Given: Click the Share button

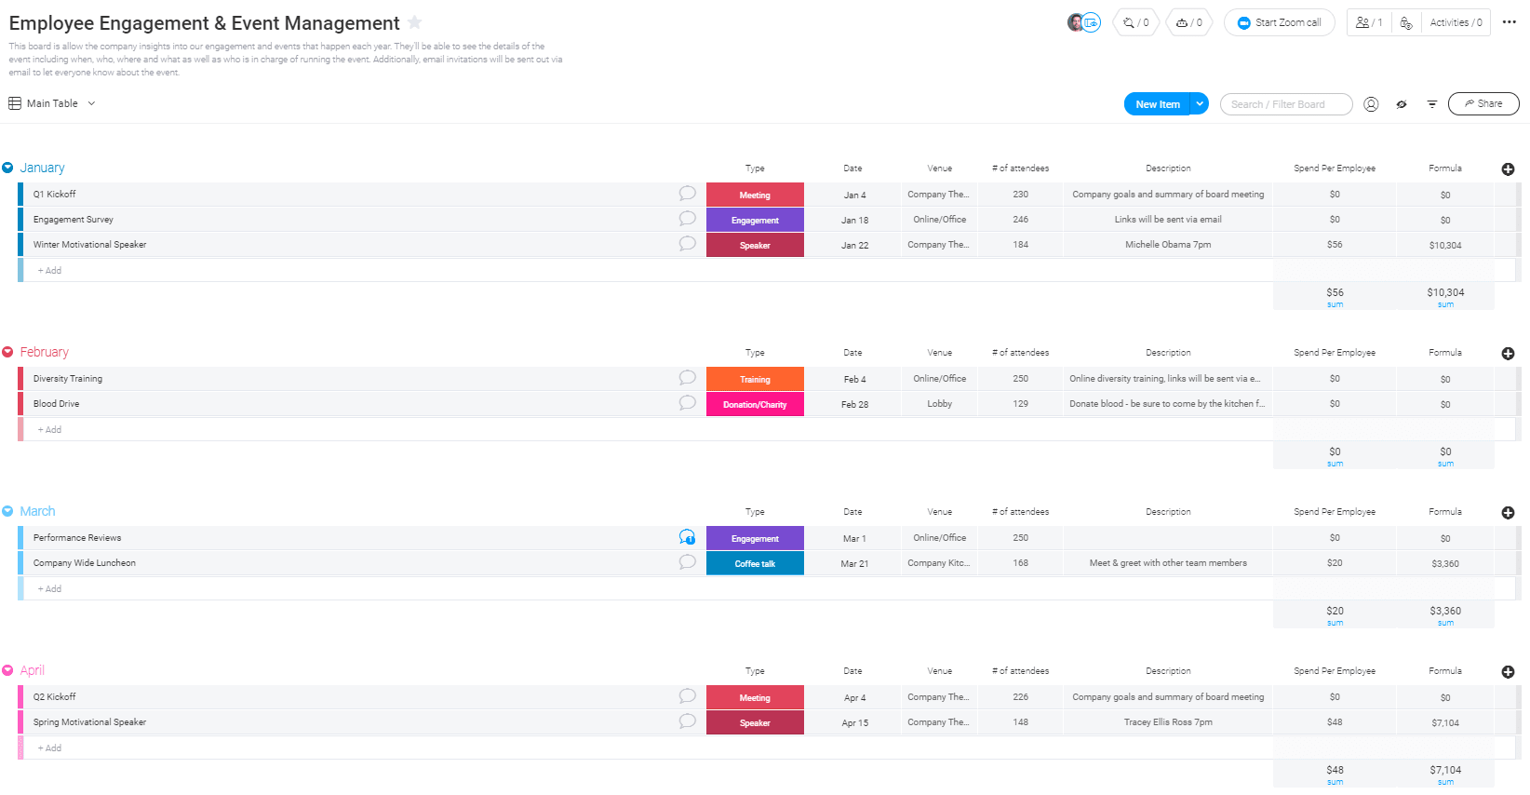Looking at the screenshot, I should tap(1483, 103).
